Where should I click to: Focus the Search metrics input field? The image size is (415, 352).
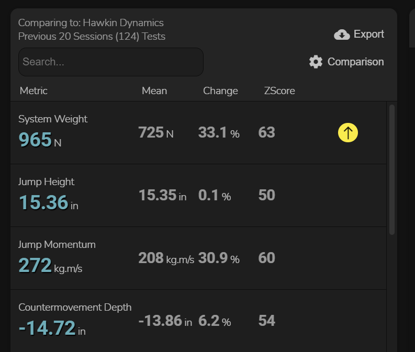(110, 62)
